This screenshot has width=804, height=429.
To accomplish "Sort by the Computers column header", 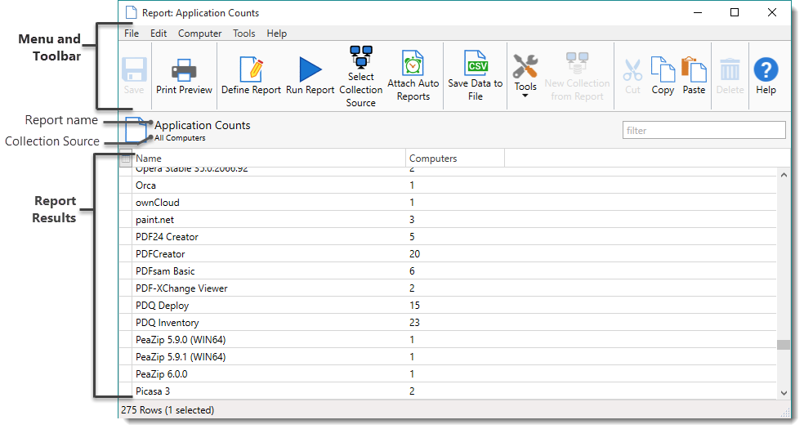I will click(x=454, y=159).
